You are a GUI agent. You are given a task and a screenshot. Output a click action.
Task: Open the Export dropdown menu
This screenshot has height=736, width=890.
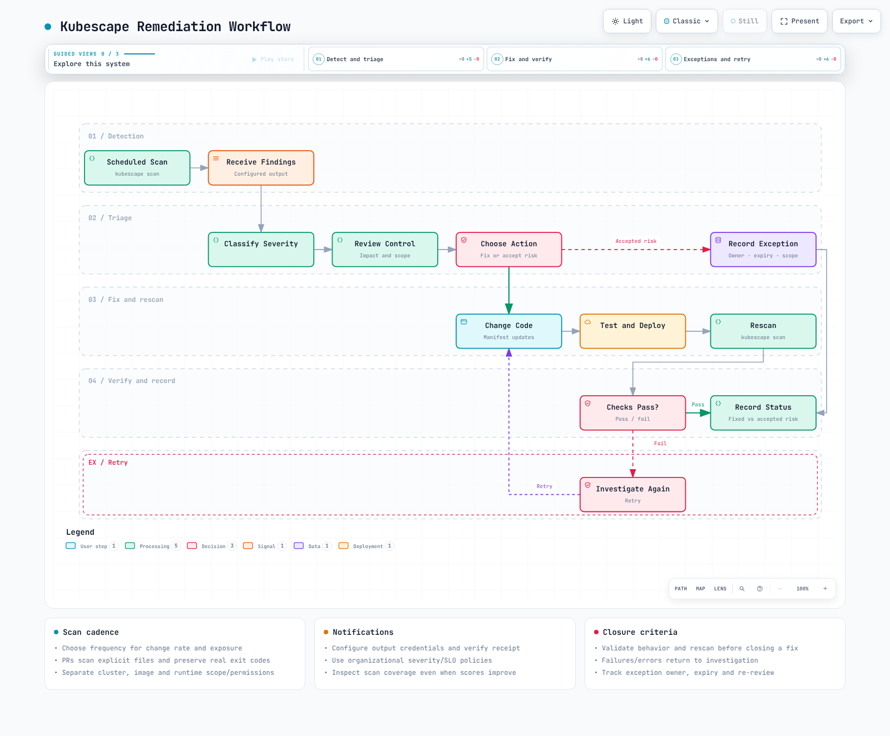(x=856, y=21)
